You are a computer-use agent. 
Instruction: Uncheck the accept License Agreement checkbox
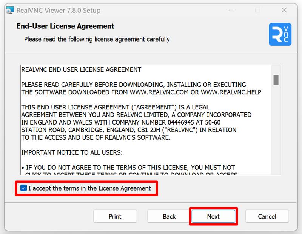tap(23, 188)
